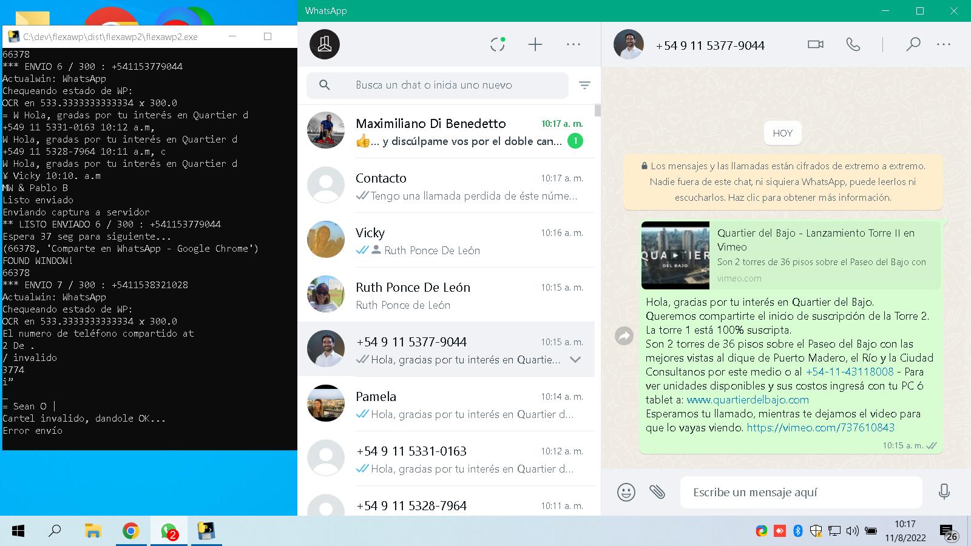Screen dimensions: 971x546
Task: Open the chat list menu (three dots)
Action: point(573,44)
